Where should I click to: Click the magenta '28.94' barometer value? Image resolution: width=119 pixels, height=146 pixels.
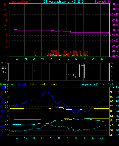coord(115,51)
